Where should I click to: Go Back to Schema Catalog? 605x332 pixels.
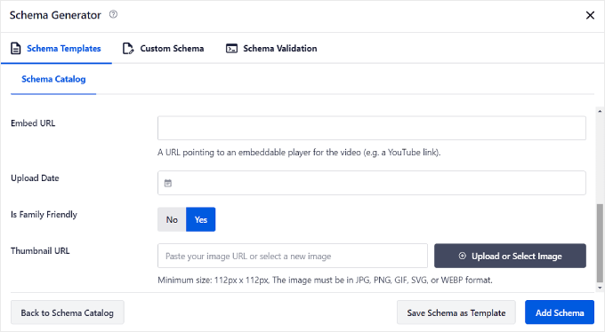pos(68,312)
